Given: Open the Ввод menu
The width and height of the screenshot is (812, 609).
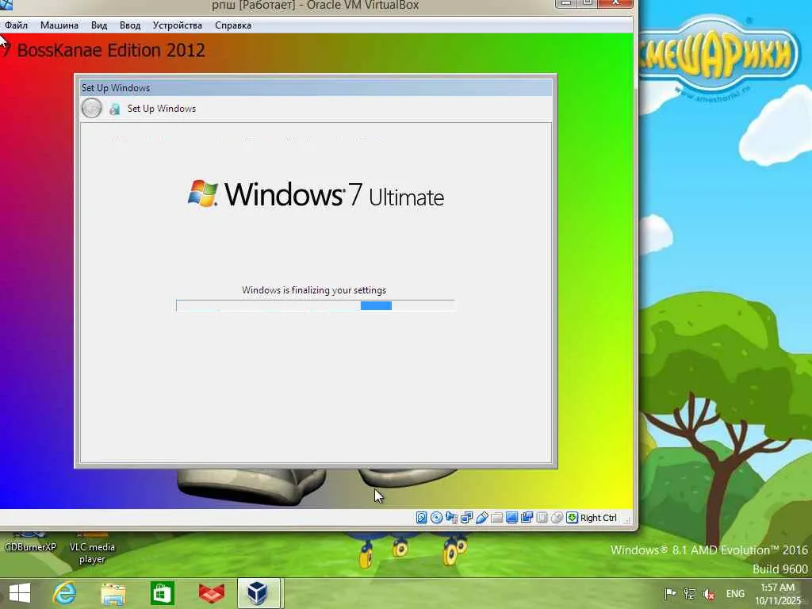Looking at the screenshot, I should 130,25.
